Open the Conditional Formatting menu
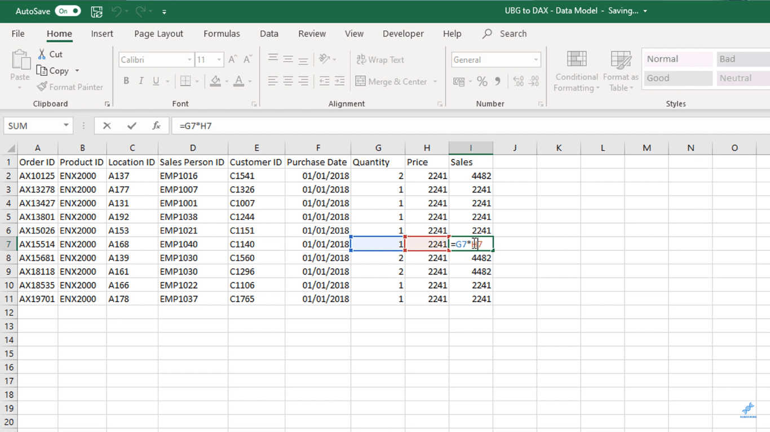 pyautogui.click(x=576, y=71)
